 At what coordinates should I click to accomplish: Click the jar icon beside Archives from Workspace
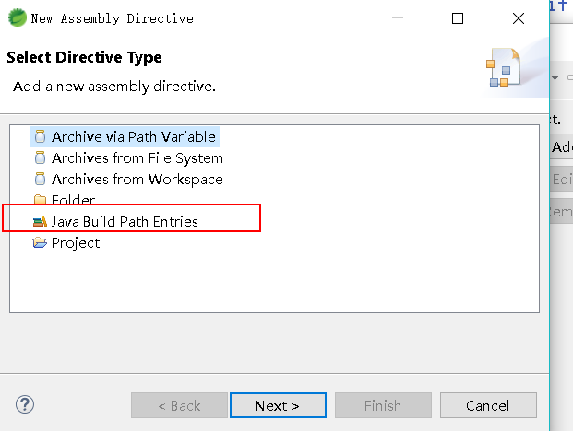coord(40,179)
